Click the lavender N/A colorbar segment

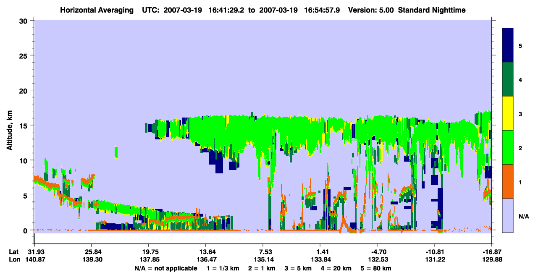click(x=508, y=215)
